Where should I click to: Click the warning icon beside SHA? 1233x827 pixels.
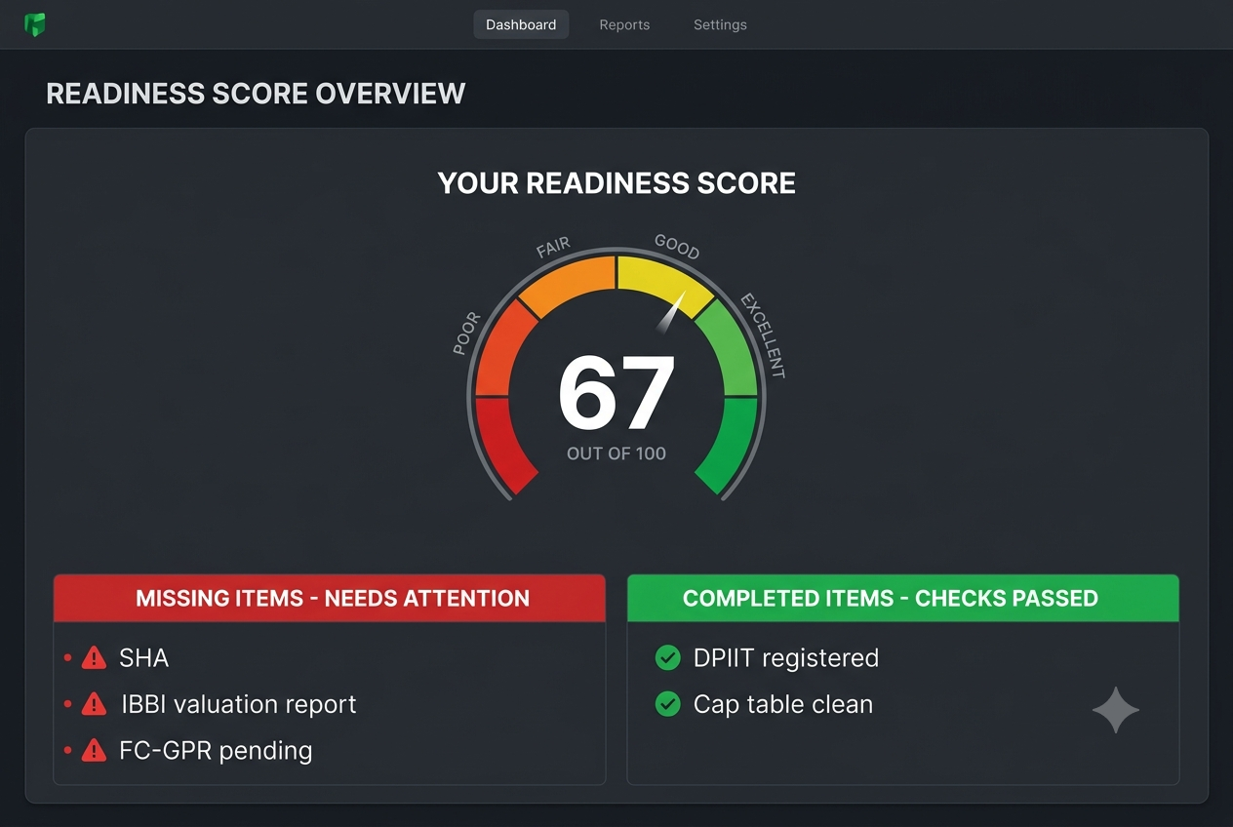point(94,658)
